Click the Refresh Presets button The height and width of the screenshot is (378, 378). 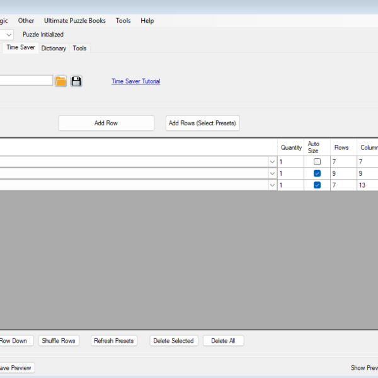pyautogui.click(x=113, y=341)
